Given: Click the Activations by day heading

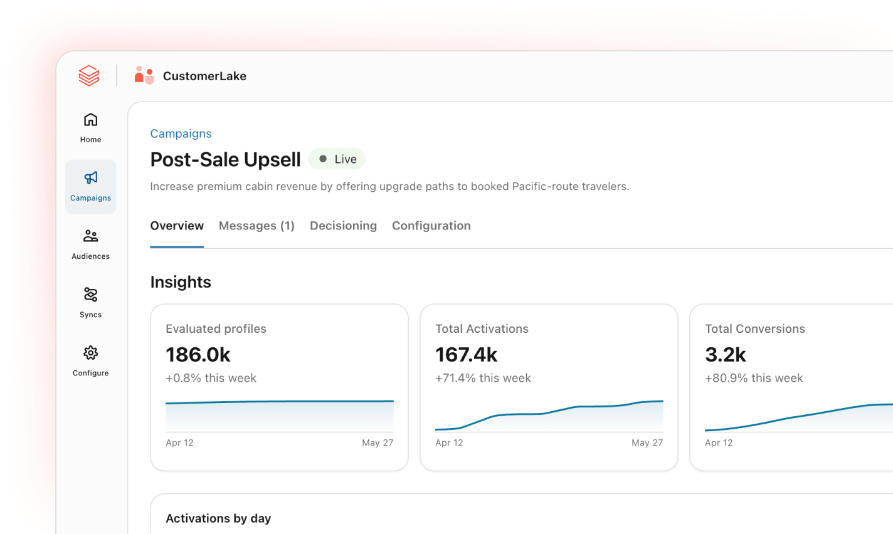Looking at the screenshot, I should [x=218, y=518].
